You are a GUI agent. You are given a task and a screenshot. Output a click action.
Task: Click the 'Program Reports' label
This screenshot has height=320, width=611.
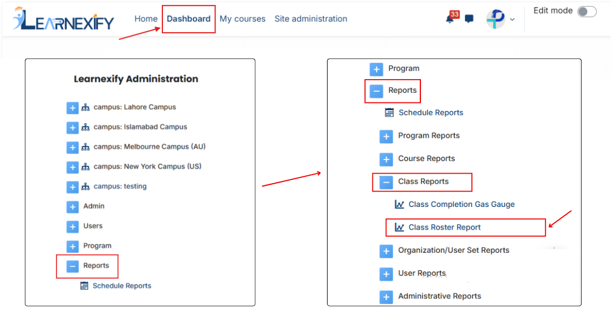click(429, 136)
